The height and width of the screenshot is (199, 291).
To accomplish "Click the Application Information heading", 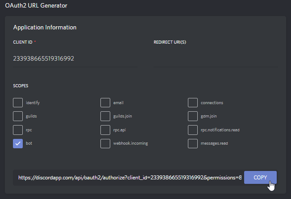I will 45,28.
